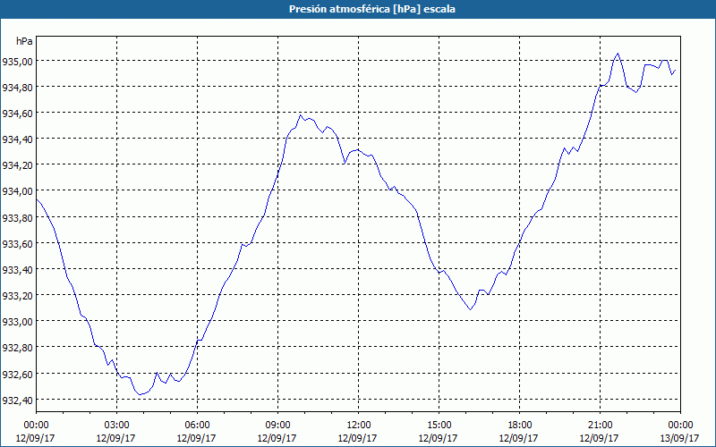Click the chart title 'Presión atmosférica [hPa] escala'
The height and width of the screenshot is (447, 716).
372,9
